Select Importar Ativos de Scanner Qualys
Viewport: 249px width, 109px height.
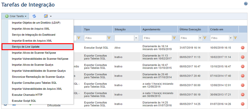click(32, 65)
